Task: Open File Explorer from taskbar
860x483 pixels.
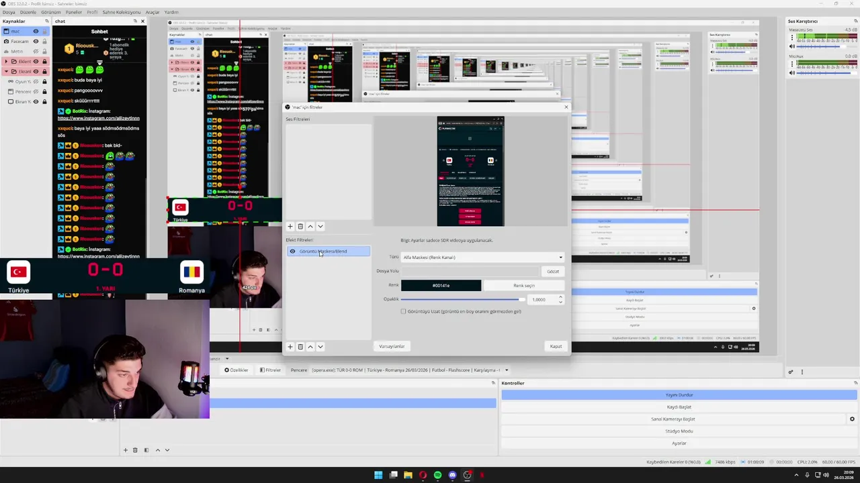Action: click(x=408, y=475)
